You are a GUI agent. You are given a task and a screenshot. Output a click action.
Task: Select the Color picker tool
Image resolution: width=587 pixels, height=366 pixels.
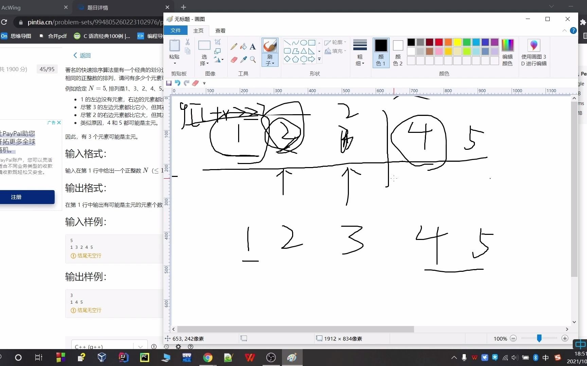(x=243, y=60)
